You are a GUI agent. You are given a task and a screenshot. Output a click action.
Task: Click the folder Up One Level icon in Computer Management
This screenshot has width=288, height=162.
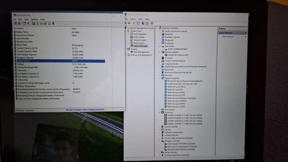[x=134, y=23]
